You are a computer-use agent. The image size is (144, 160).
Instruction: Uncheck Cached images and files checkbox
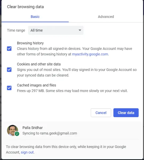9,88
